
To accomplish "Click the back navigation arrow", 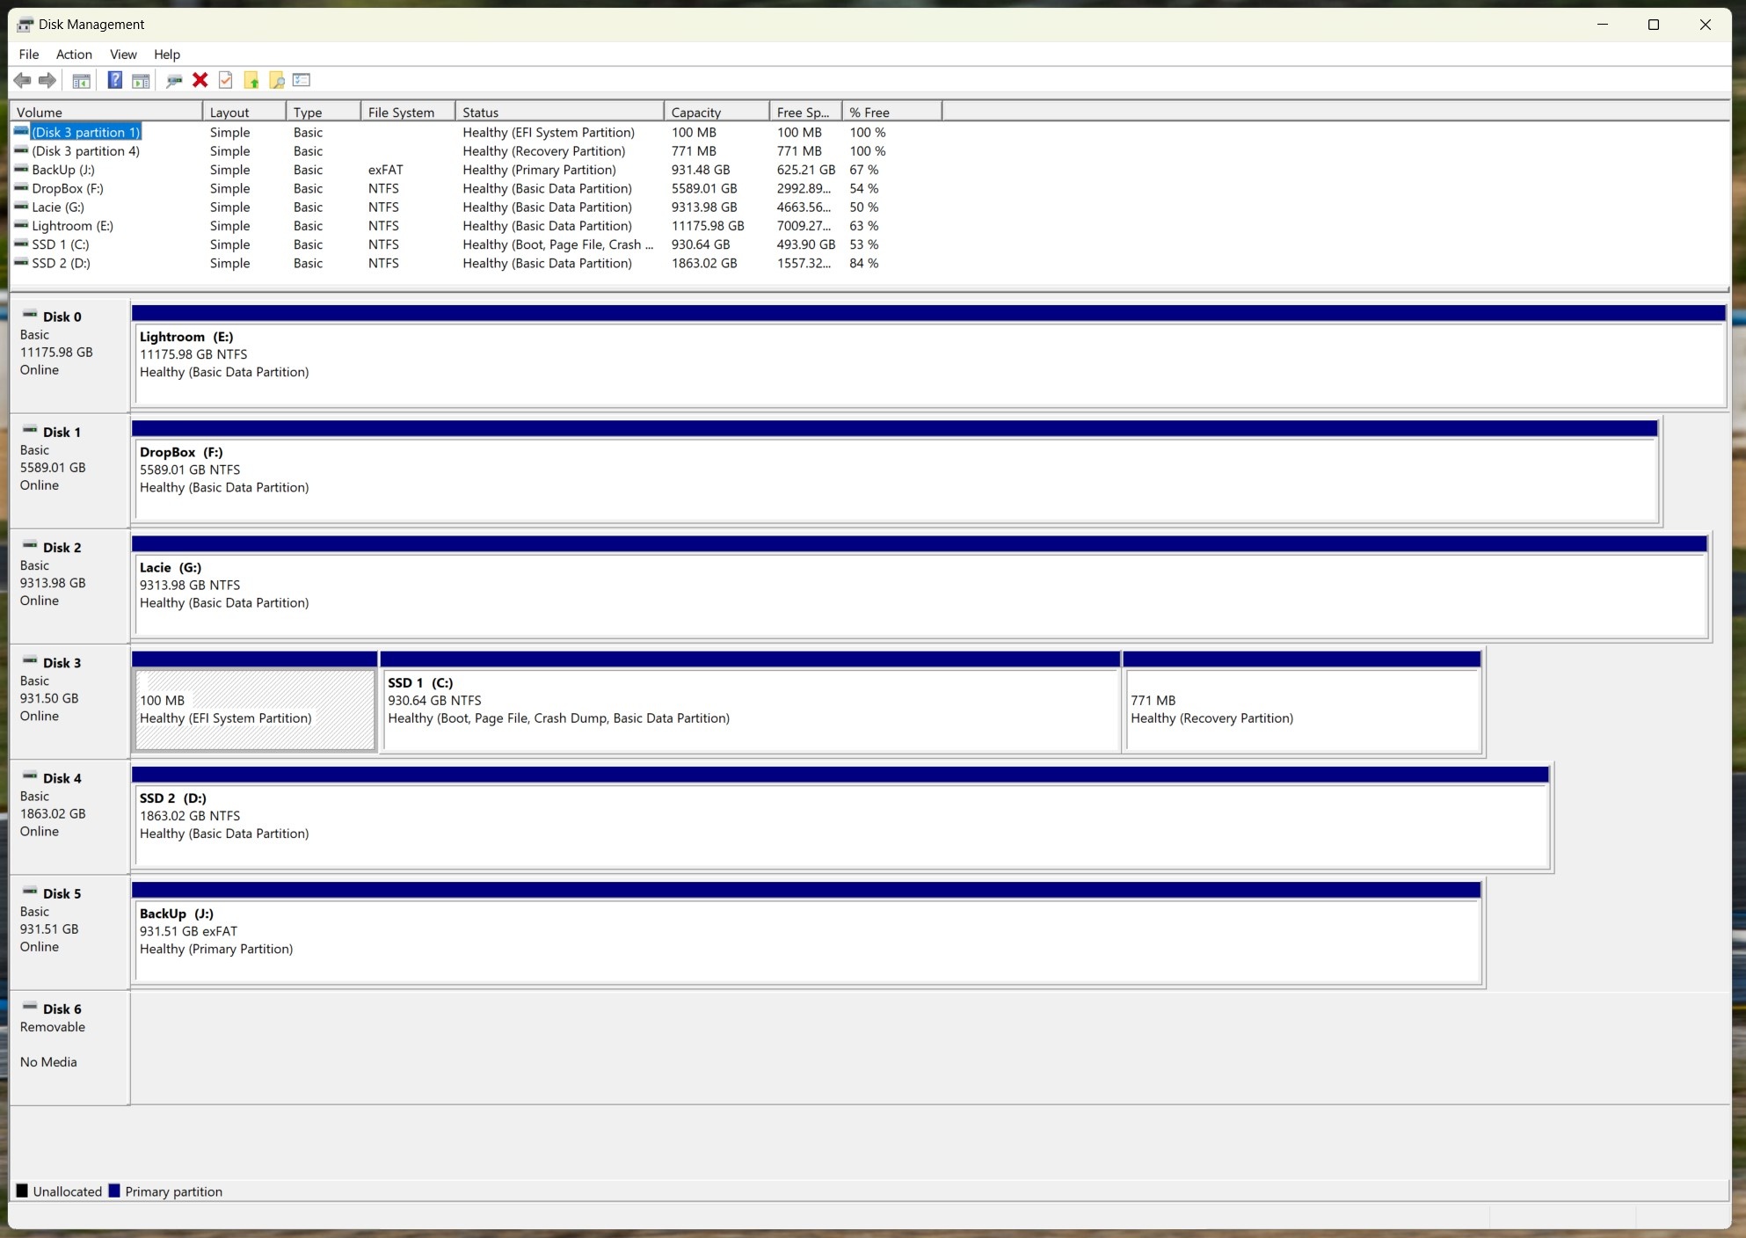I will point(23,80).
